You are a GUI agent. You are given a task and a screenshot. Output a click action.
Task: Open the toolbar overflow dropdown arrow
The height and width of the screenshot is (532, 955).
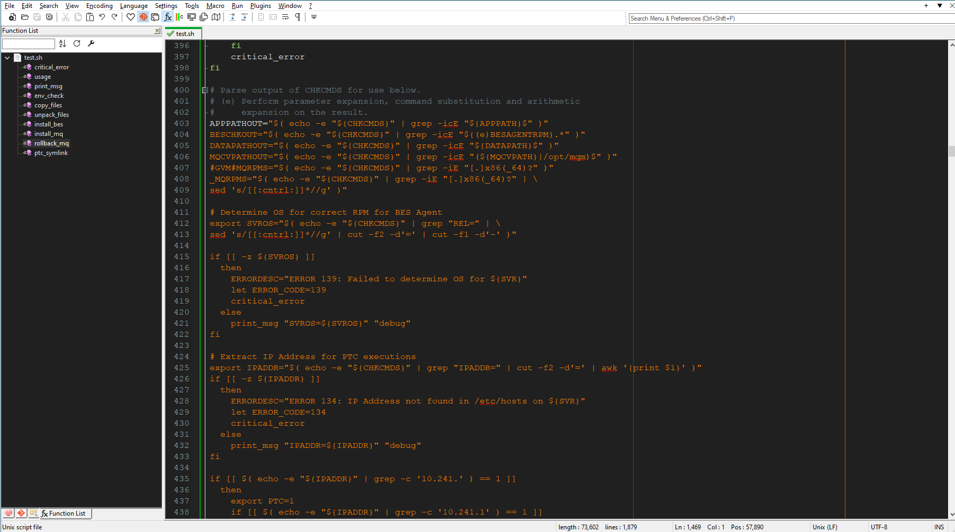314,17
